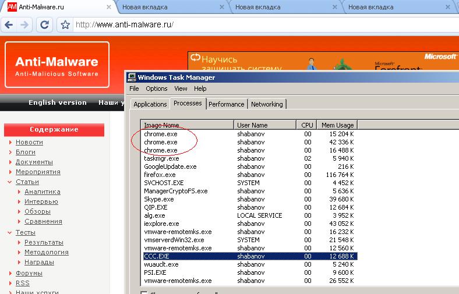This screenshot has height=294, width=459.
Task: Open the Сравнения sub-link
Action: tap(43, 221)
